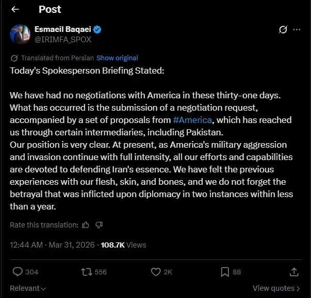This screenshot has height=298, width=311.
Task: Like the post with heart icon
Action: click(x=156, y=271)
